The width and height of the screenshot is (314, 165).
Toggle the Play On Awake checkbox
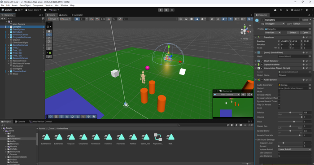pos(279,104)
